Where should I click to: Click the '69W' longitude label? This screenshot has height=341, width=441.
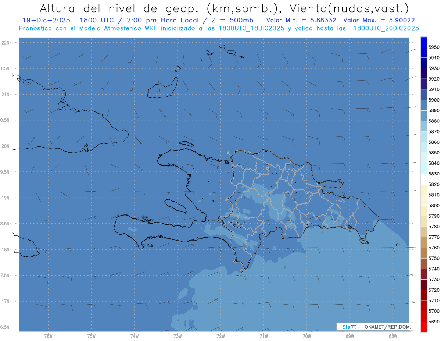350,336
